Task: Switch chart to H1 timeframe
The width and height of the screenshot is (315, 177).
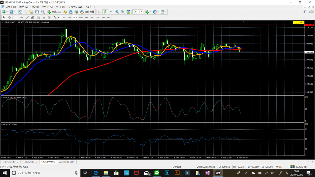Action: point(86,17)
